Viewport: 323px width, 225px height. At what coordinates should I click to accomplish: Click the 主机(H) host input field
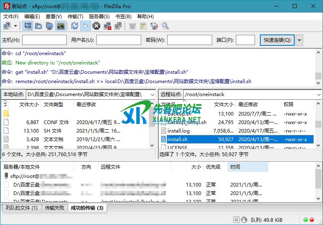click(45, 40)
